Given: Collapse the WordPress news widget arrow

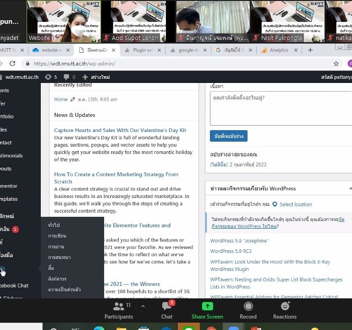Looking at the screenshot, I should pyautogui.click(x=350, y=188).
